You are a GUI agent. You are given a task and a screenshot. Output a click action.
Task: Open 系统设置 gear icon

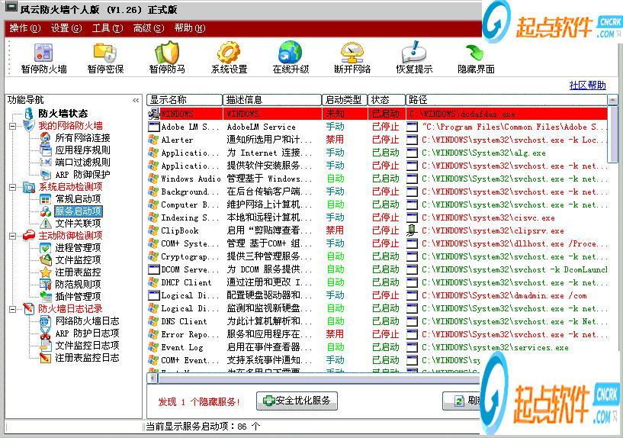[x=229, y=53]
